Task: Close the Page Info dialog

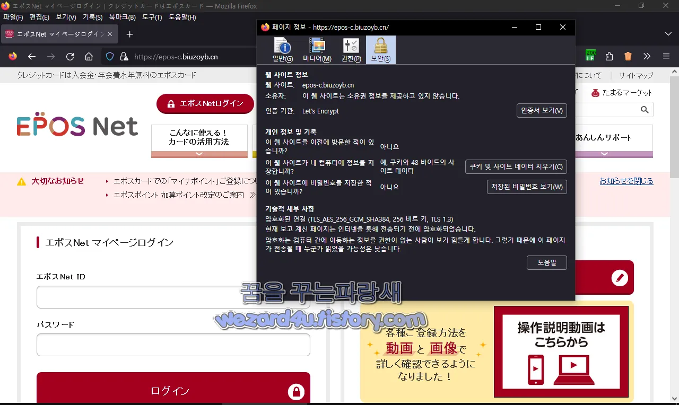Action: [563, 27]
